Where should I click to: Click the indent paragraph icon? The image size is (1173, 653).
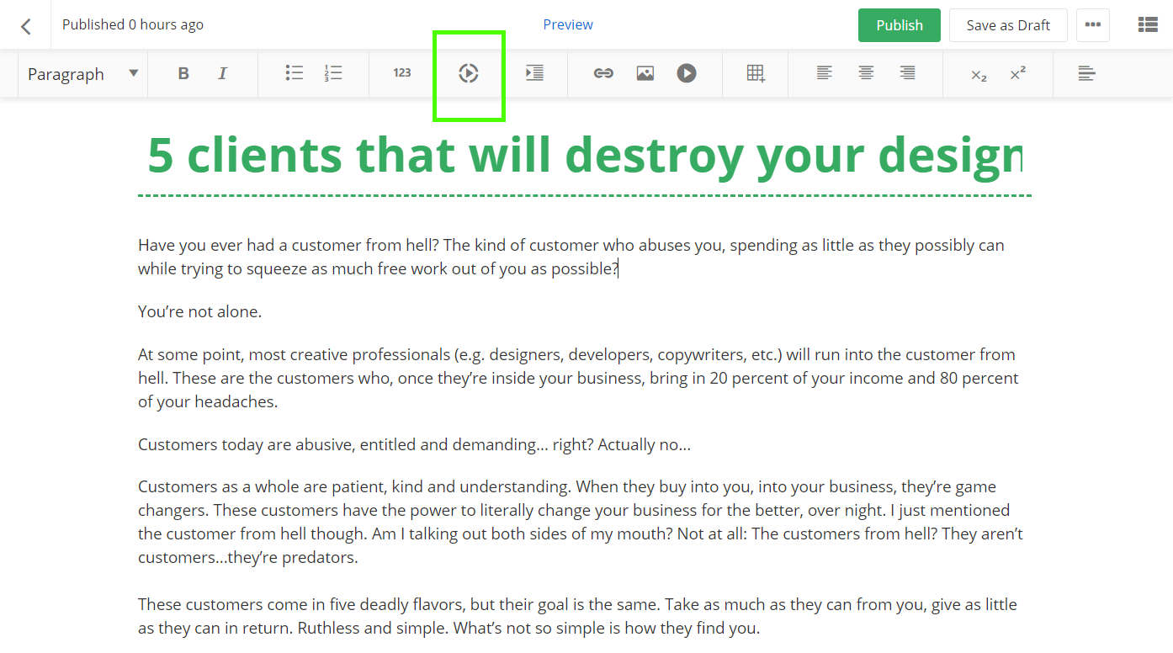[534, 74]
